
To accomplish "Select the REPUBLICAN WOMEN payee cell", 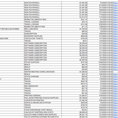I will (12, 29).
